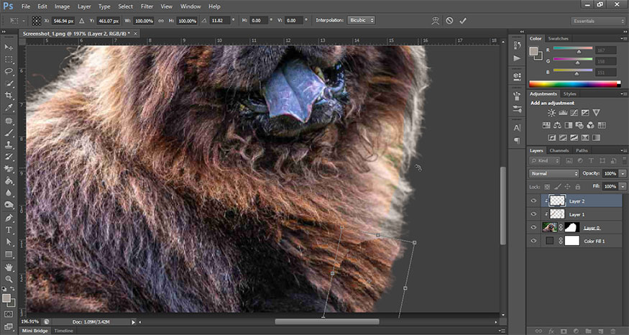629x335 pixels.
Task: Switch to the Styles tab
Action: [569, 94]
